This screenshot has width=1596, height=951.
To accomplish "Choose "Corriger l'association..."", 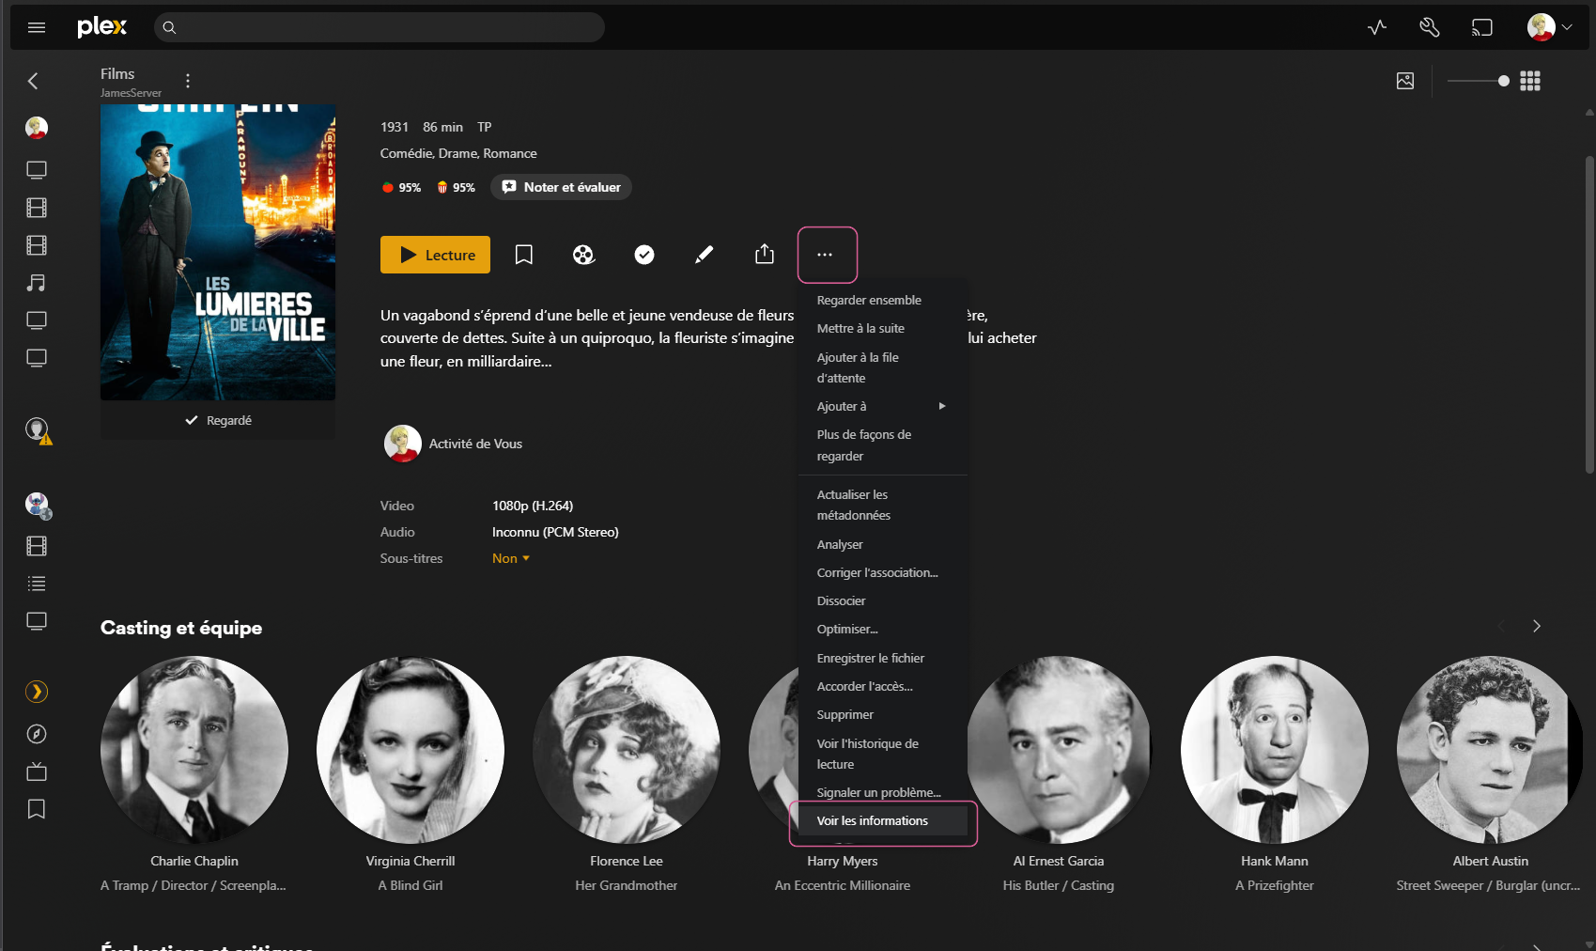I will coord(883,572).
